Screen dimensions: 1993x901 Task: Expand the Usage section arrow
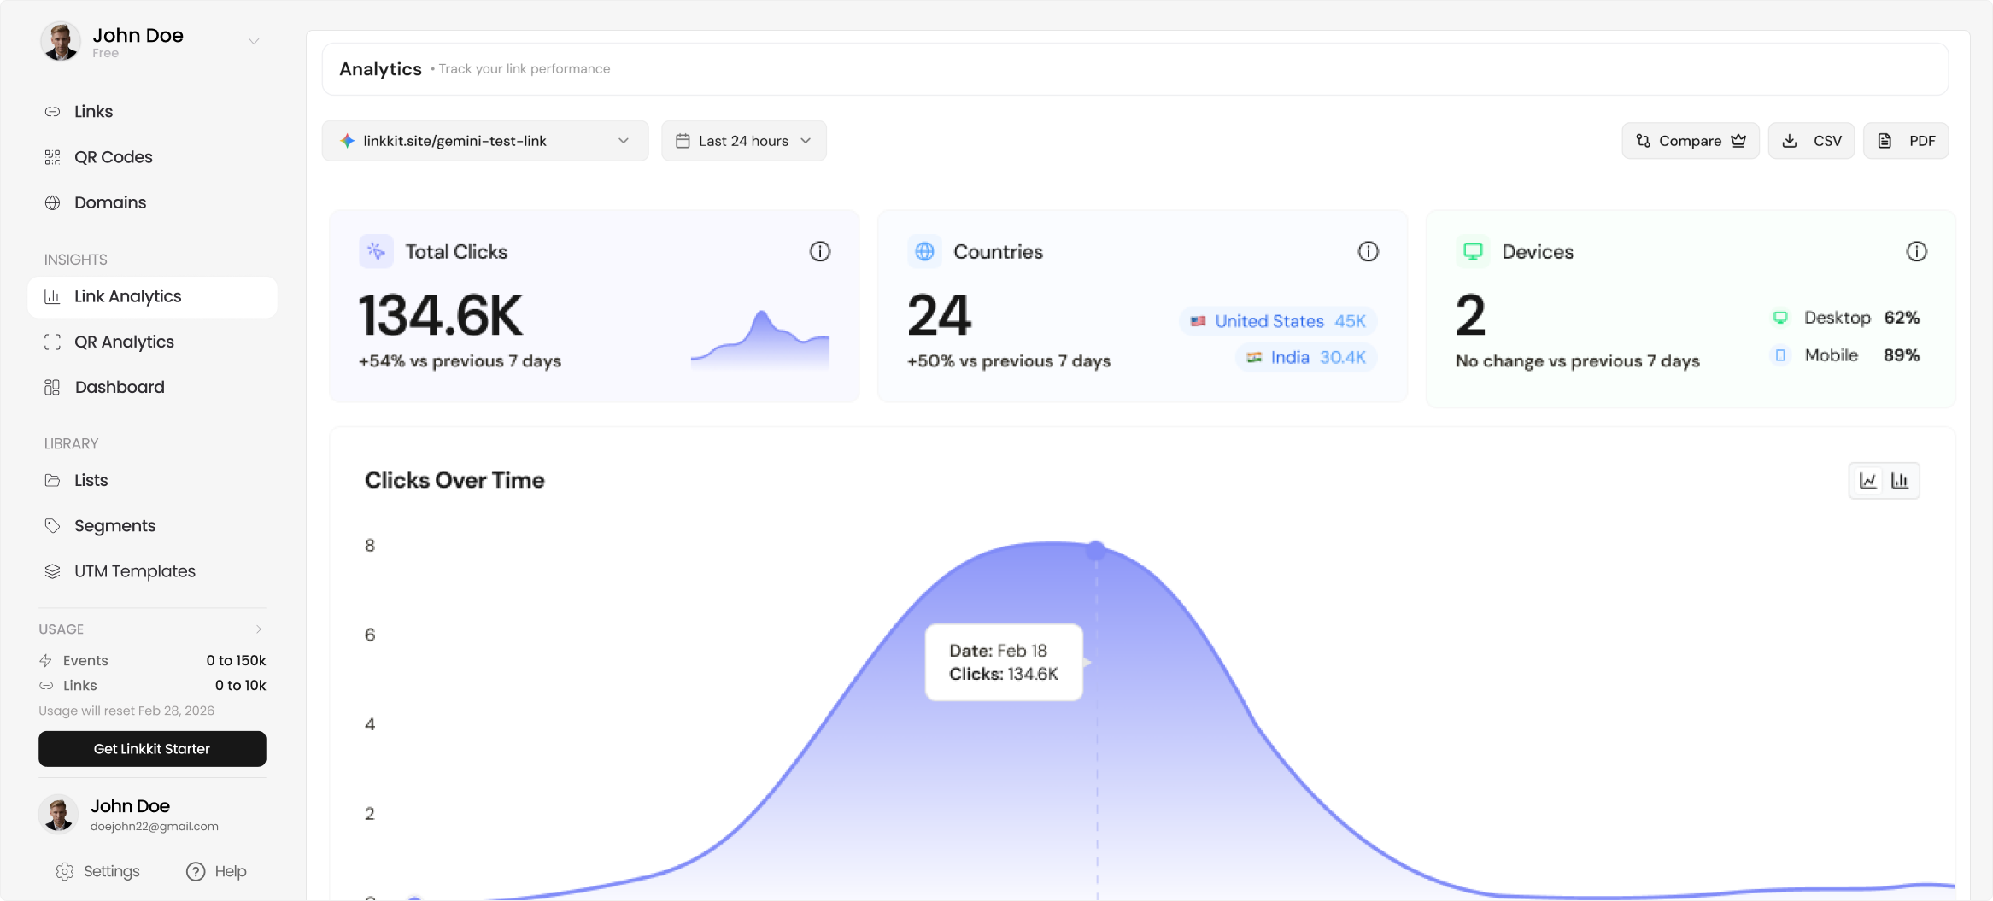[258, 629]
